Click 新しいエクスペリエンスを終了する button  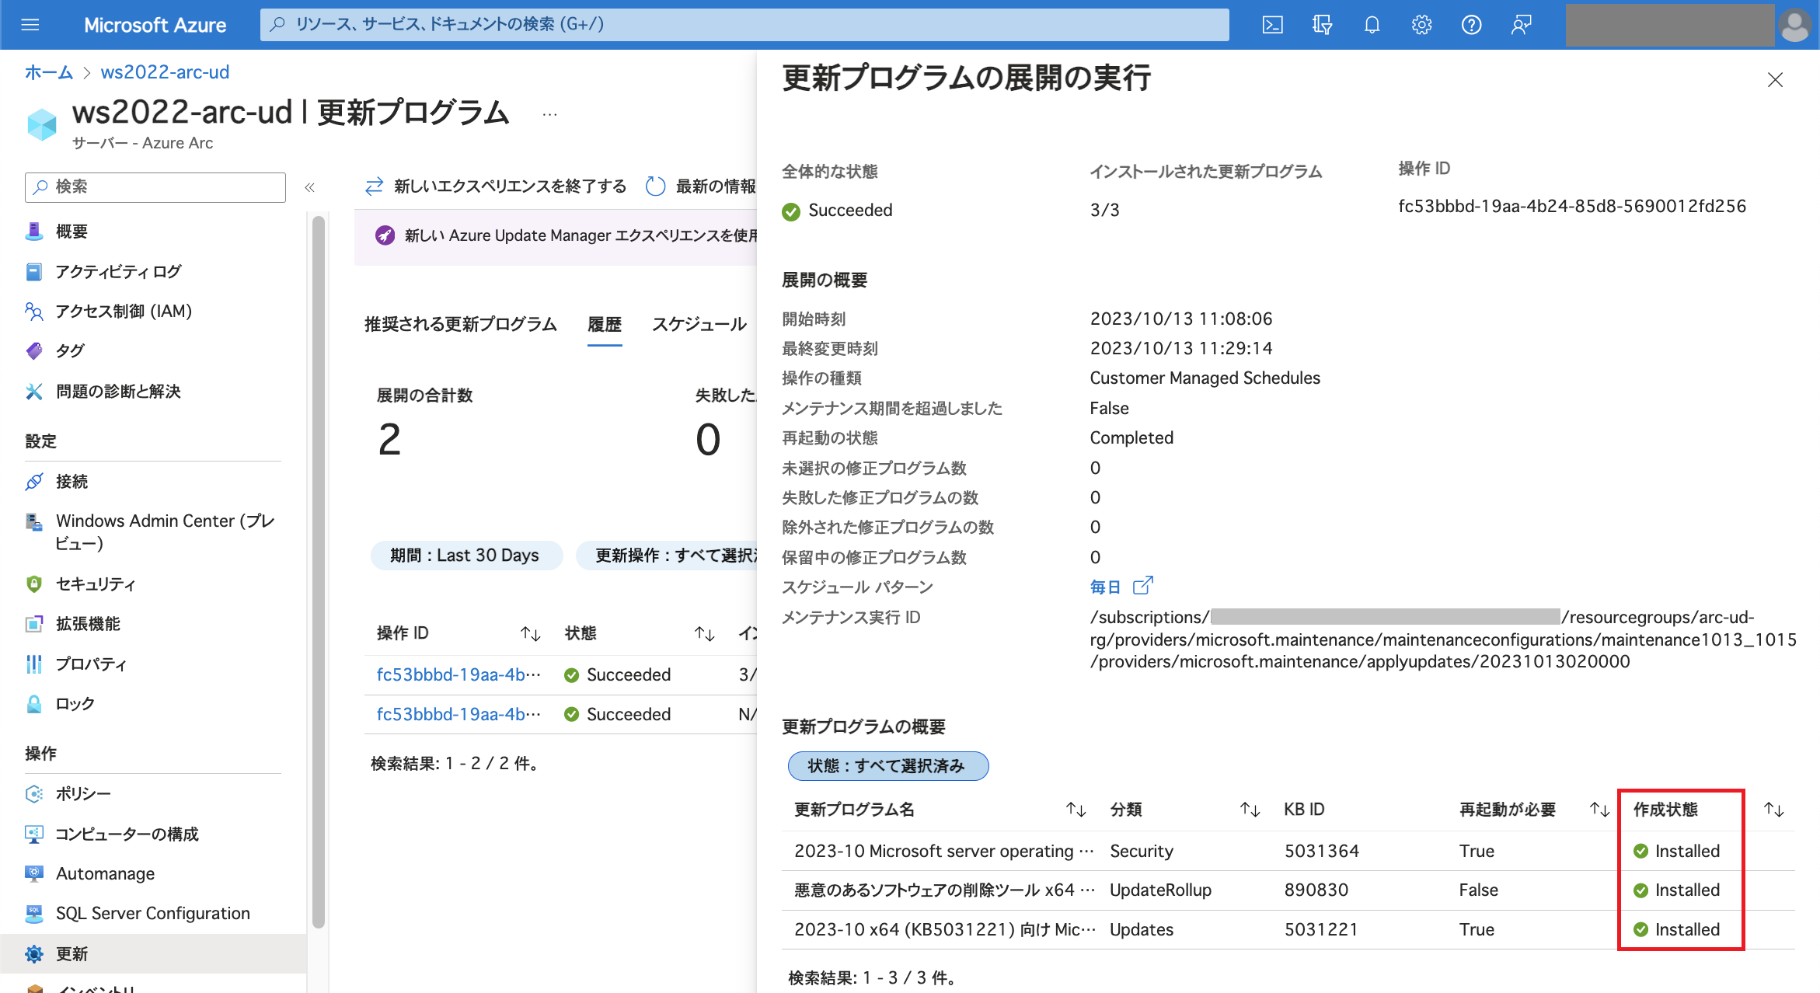point(496,186)
